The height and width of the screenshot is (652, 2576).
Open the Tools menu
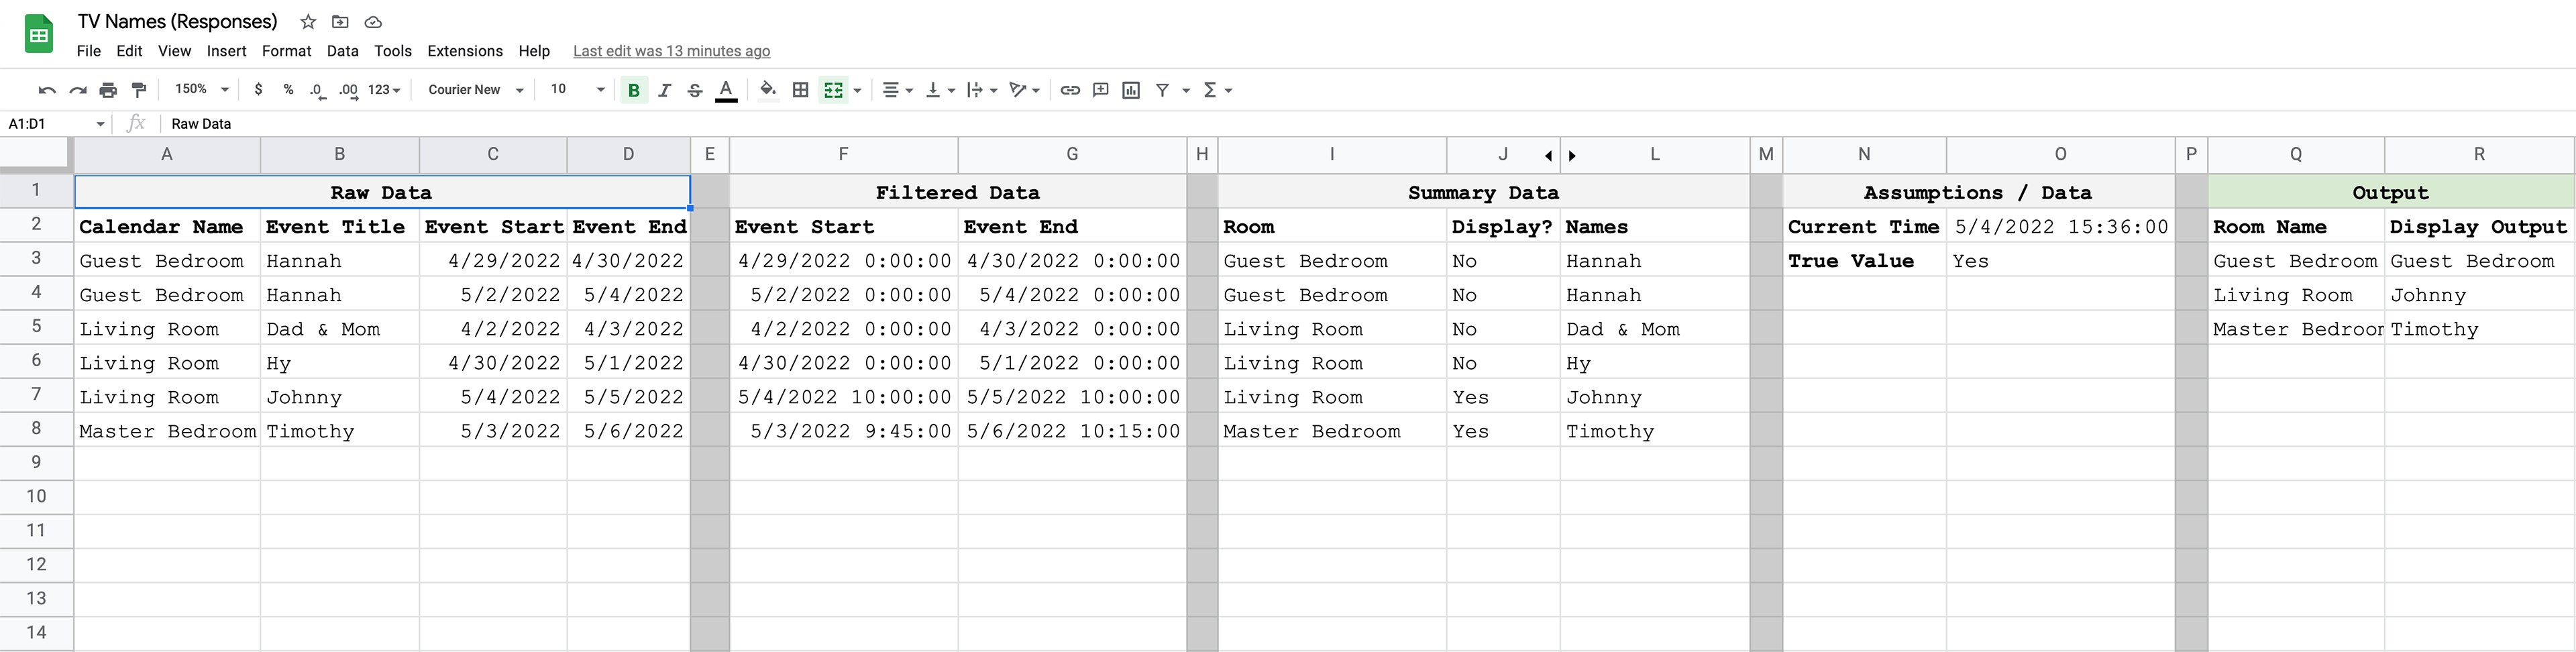pos(393,51)
